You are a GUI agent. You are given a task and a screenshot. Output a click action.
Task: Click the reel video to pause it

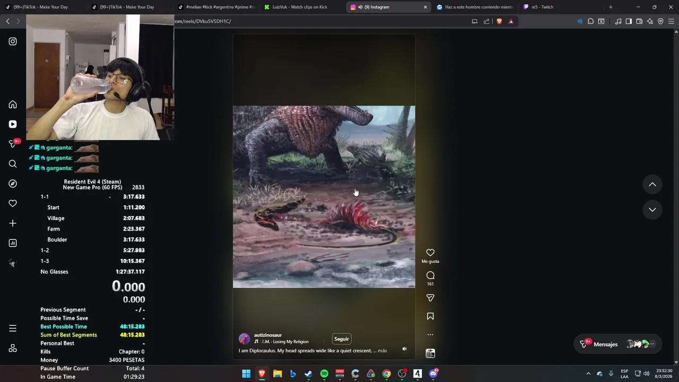[x=324, y=197]
